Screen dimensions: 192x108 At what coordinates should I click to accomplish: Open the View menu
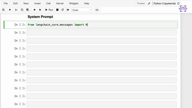tap(26, 3)
